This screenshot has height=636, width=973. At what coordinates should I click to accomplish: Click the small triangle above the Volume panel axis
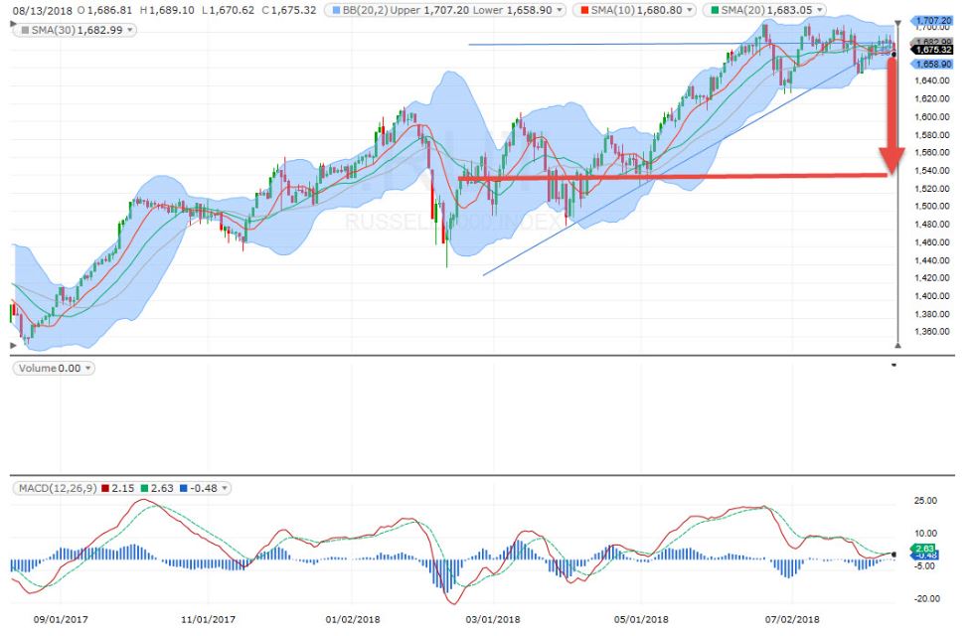click(x=894, y=365)
